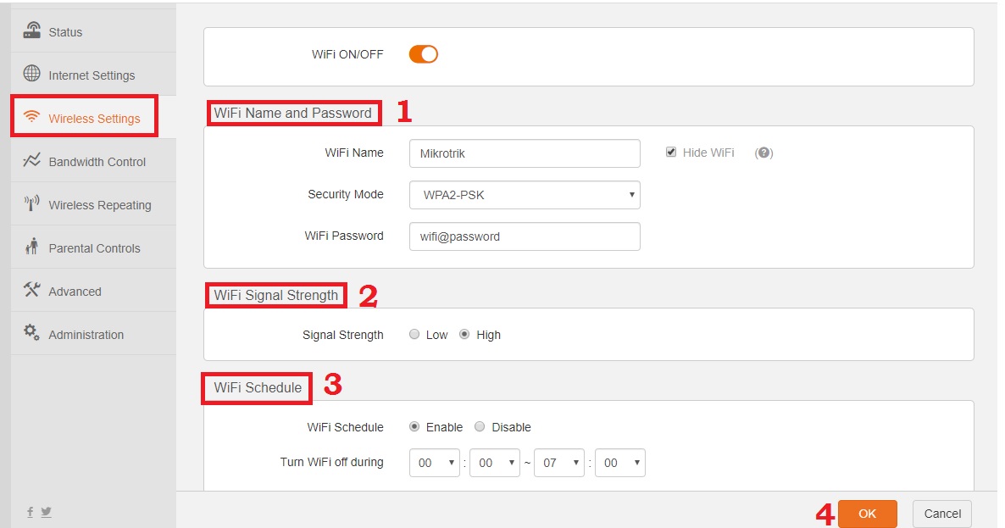Uncheck the Hide WiFi checkbox

[x=671, y=153]
